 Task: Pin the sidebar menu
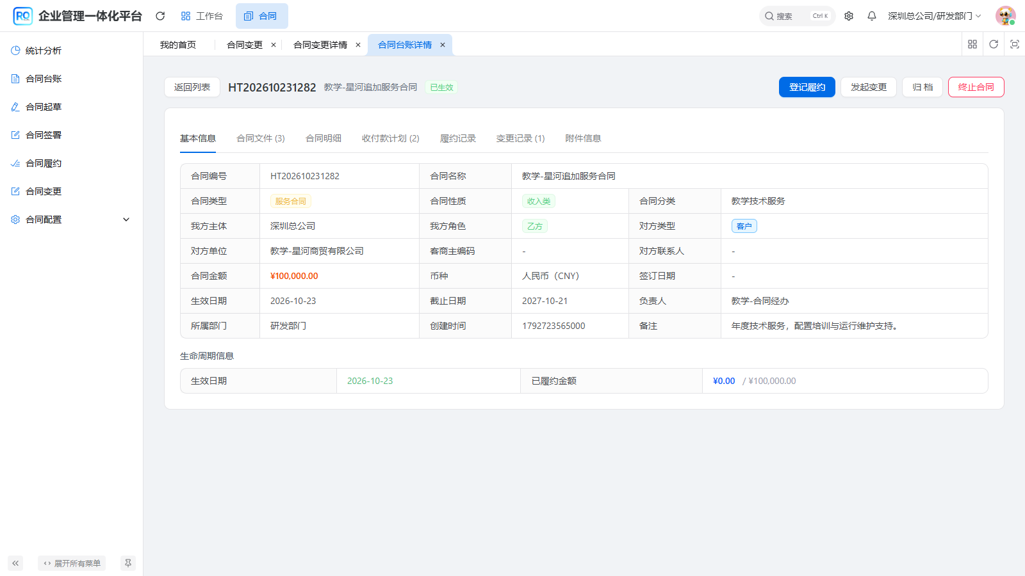128,563
